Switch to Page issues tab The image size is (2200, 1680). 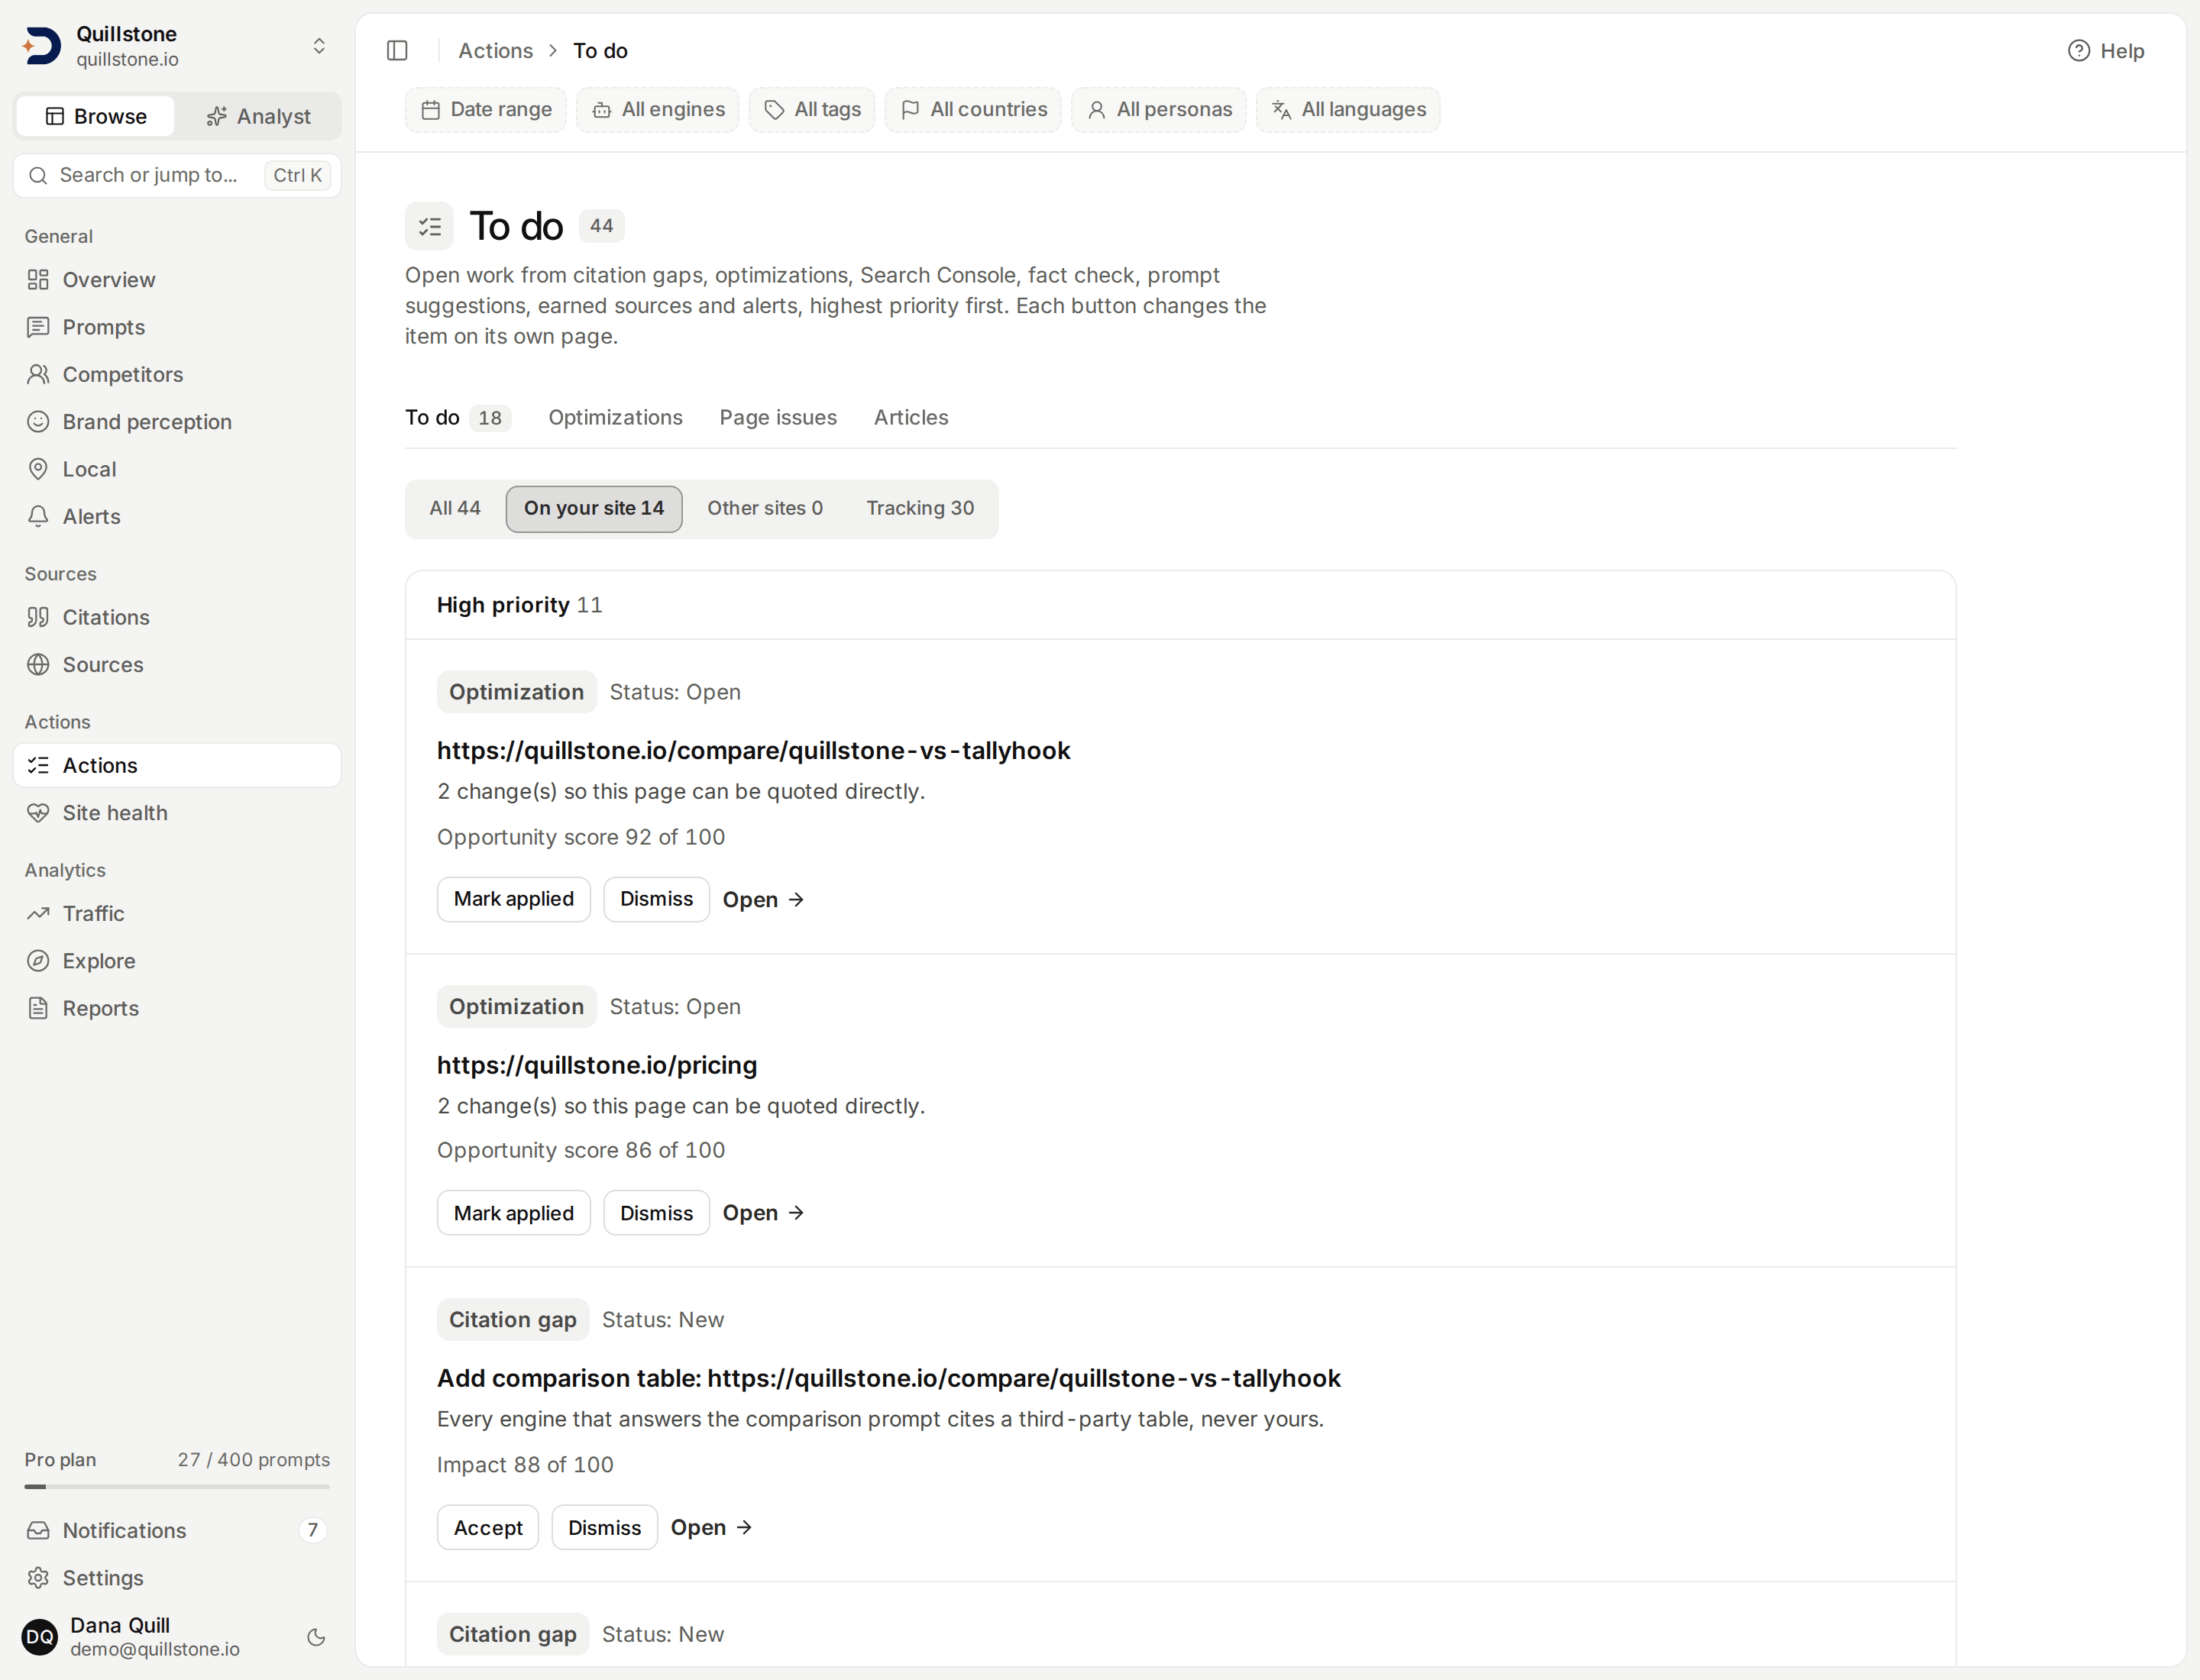[x=778, y=417]
